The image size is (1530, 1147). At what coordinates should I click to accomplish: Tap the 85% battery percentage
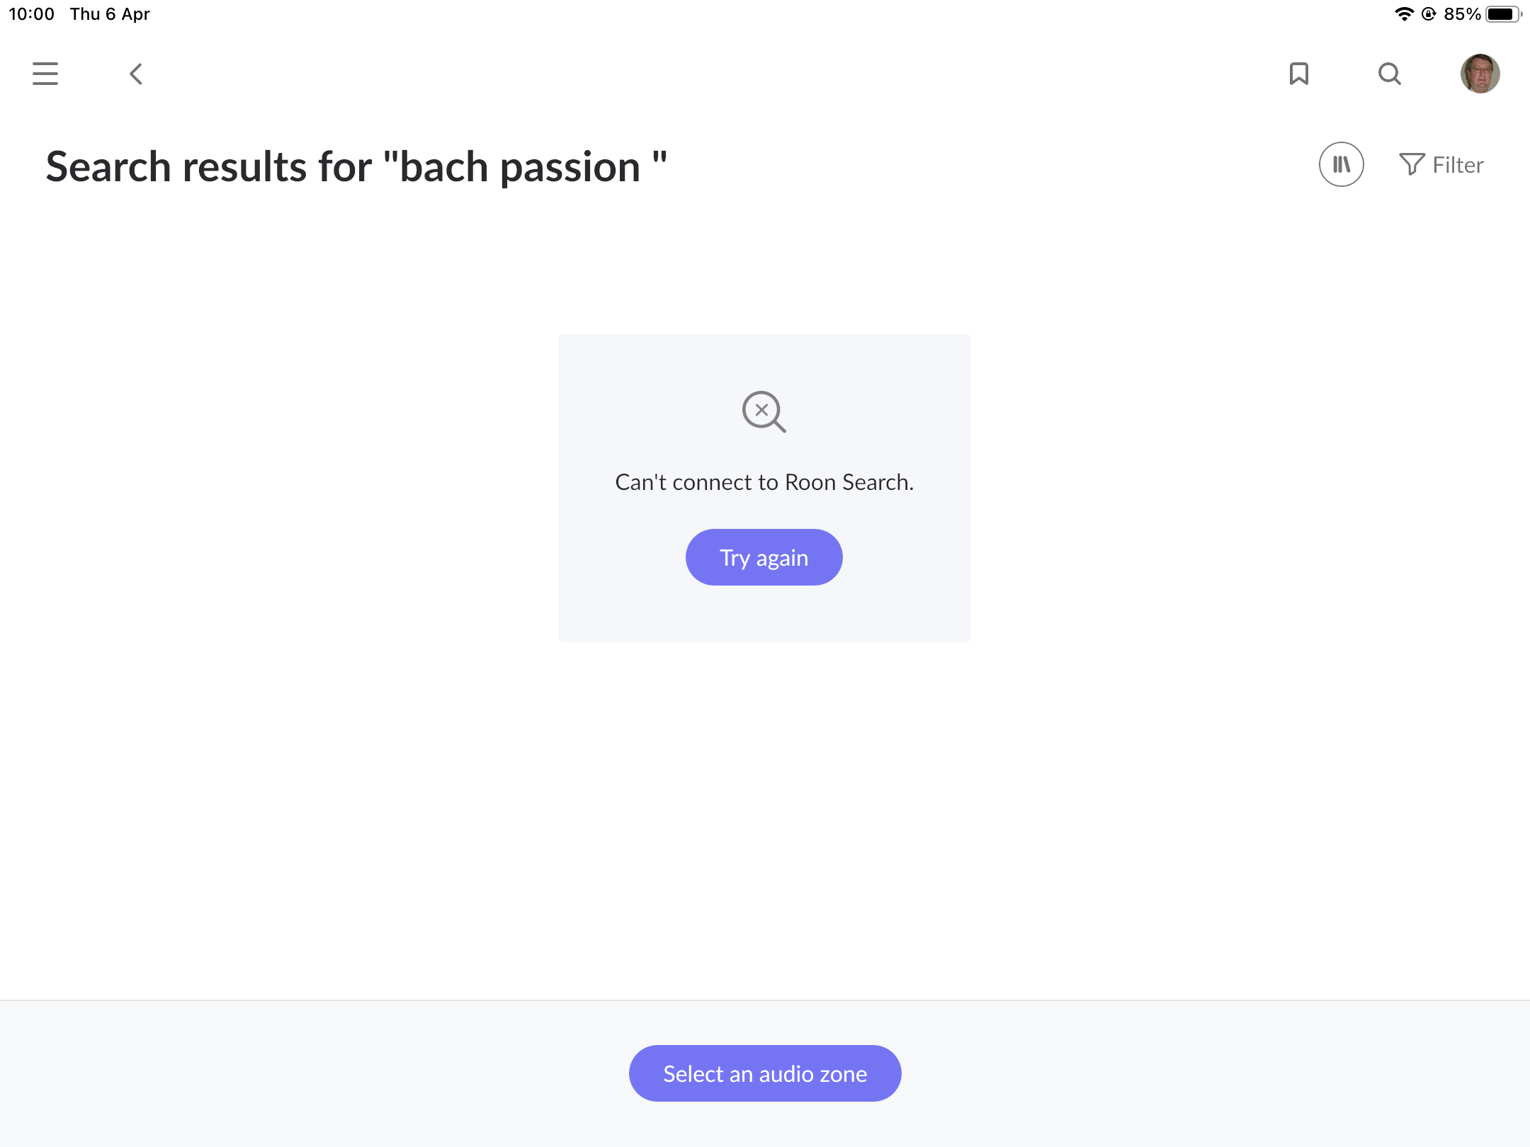(x=1462, y=14)
